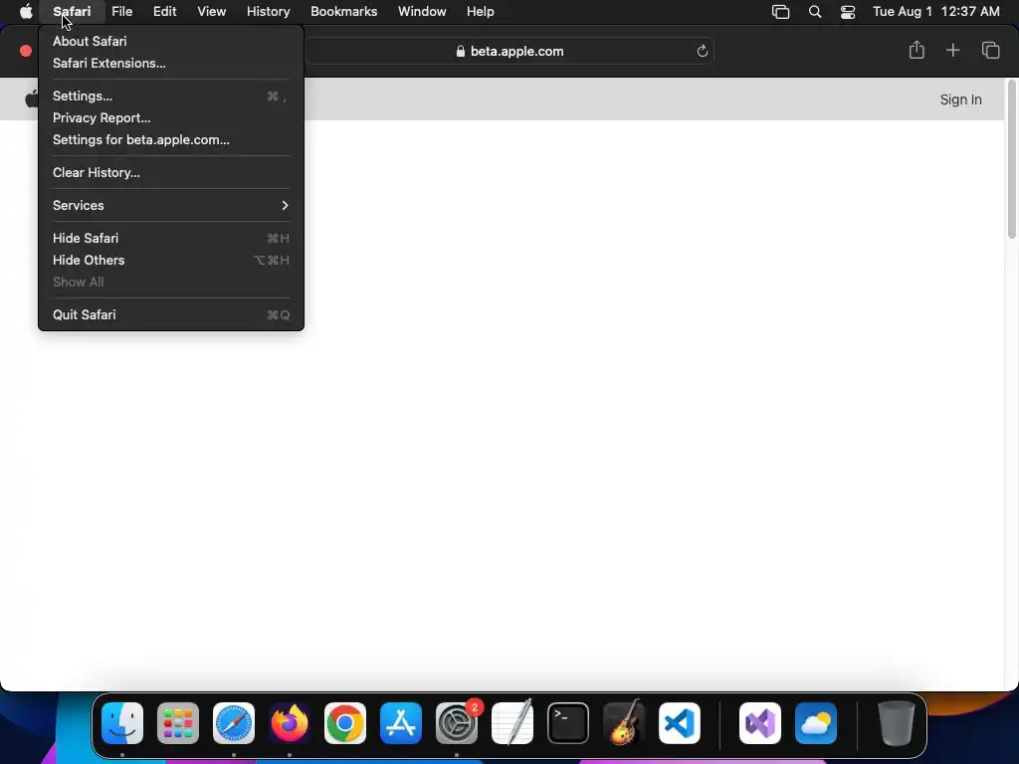Launch Google Chrome from the Dock
1019x764 pixels.
(345, 723)
